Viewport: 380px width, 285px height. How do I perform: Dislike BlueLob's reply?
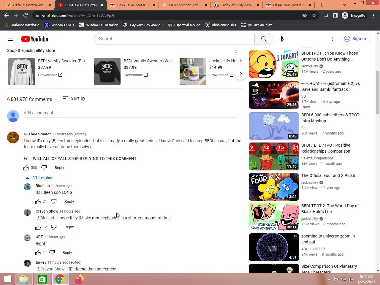[x=54, y=202]
